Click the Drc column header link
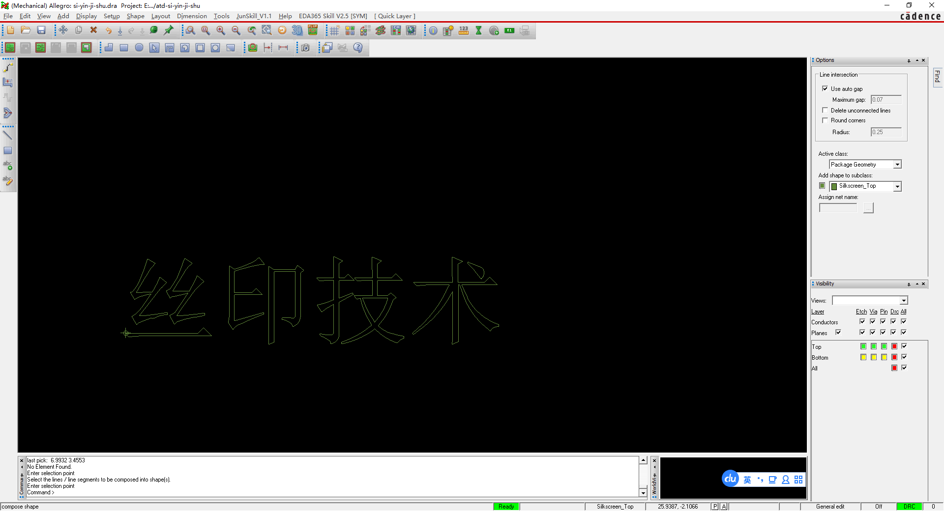The height and width of the screenshot is (511, 944). [894, 312]
